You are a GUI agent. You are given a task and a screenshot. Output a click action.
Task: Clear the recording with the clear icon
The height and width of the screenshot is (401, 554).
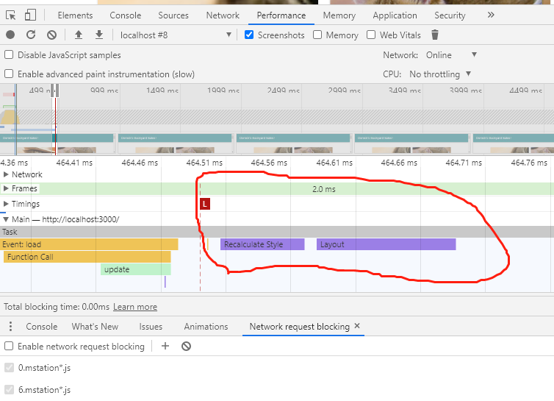[51, 35]
